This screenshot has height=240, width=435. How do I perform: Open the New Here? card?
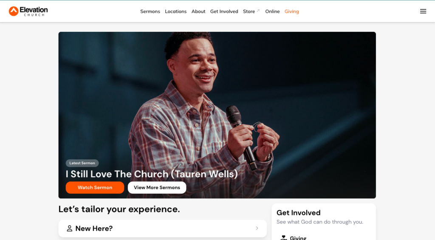pyautogui.click(x=163, y=229)
